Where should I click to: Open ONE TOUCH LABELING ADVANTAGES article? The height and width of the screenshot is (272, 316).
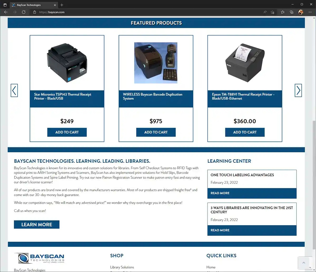coord(242,175)
